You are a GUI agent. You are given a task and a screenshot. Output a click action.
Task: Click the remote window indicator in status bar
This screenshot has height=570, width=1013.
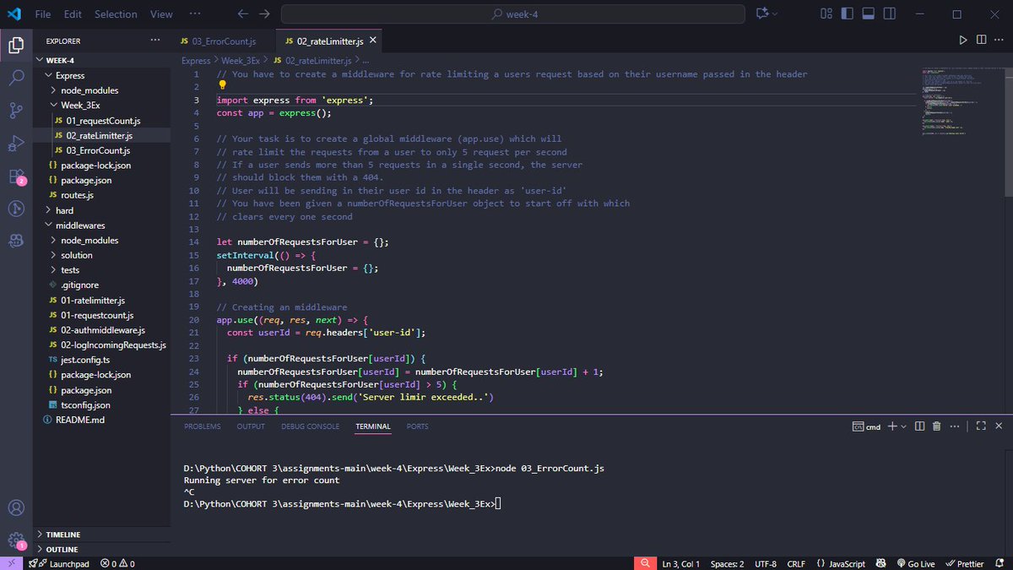point(10,563)
